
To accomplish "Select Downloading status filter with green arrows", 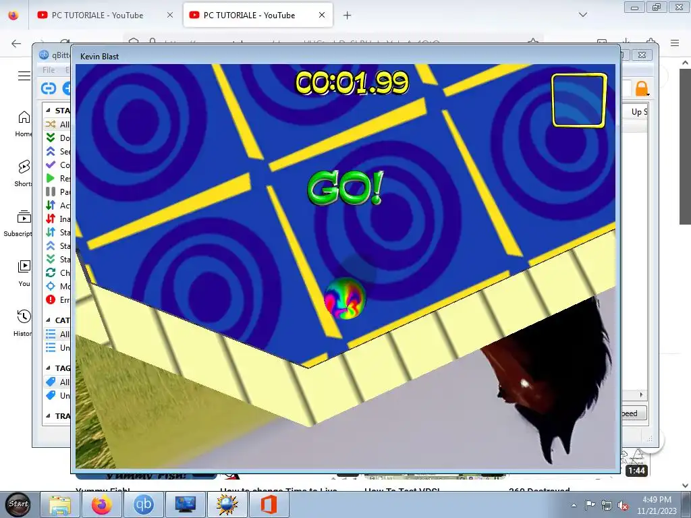I will 57,138.
